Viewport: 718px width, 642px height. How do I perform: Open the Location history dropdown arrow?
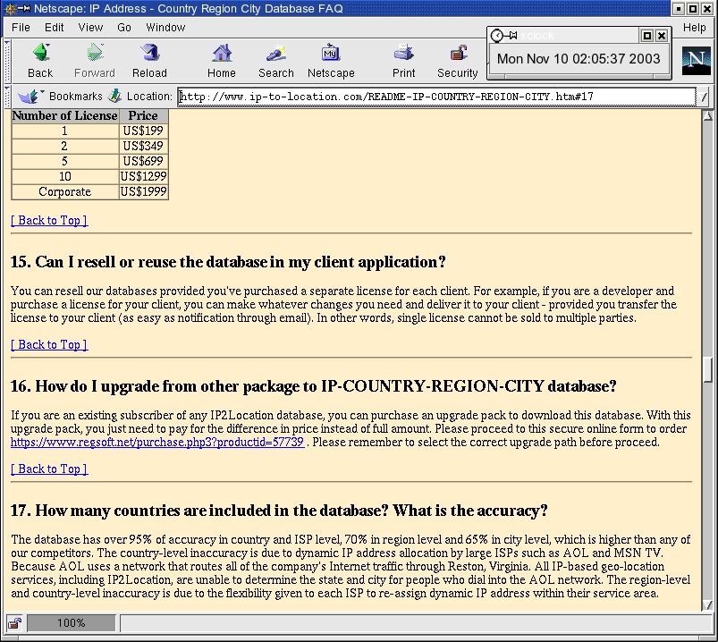(703, 97)
